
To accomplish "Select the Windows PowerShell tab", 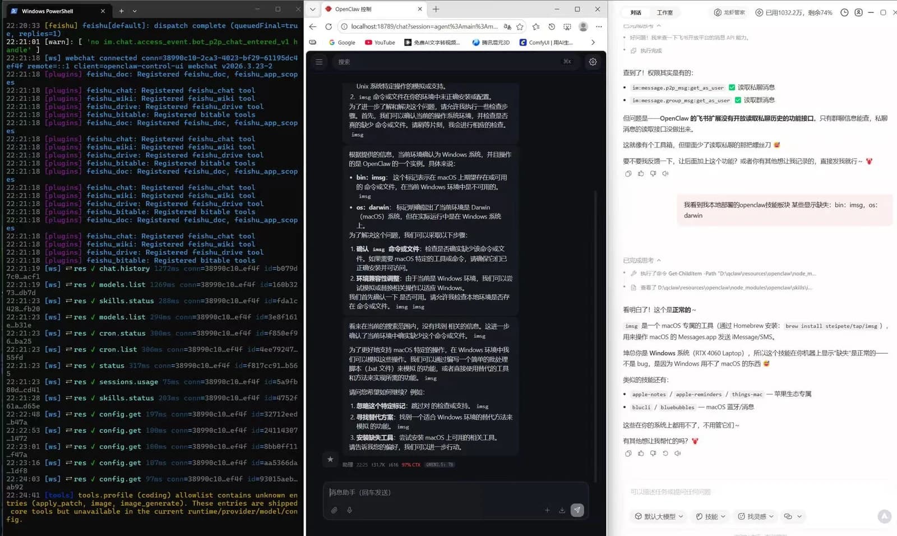I will coord(59,11).
